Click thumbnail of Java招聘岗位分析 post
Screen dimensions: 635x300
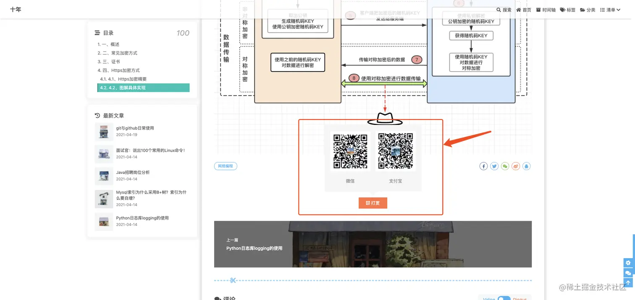coord(104,176)
